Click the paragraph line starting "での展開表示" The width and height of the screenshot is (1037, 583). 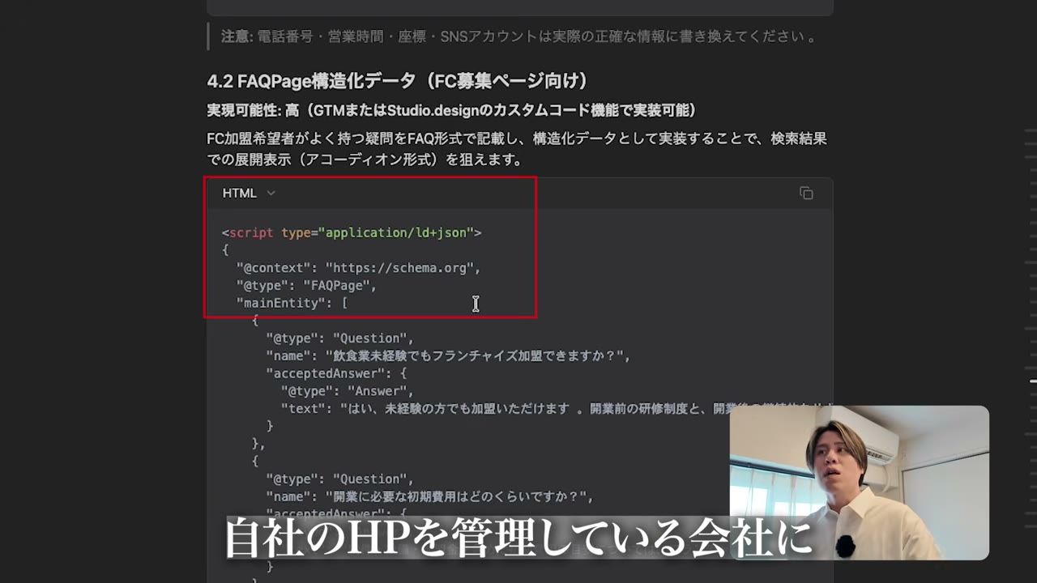coord(365,160)
